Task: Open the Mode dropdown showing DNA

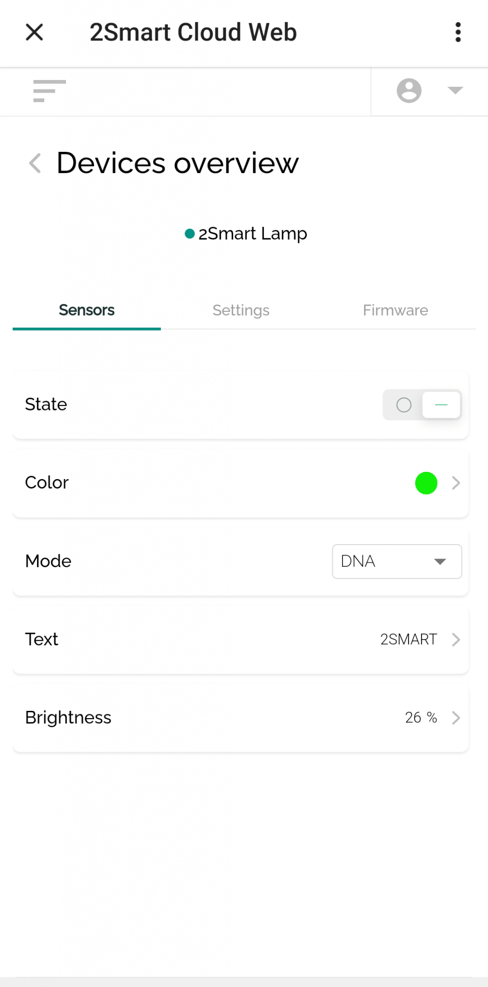Action: tap(396, 561)
